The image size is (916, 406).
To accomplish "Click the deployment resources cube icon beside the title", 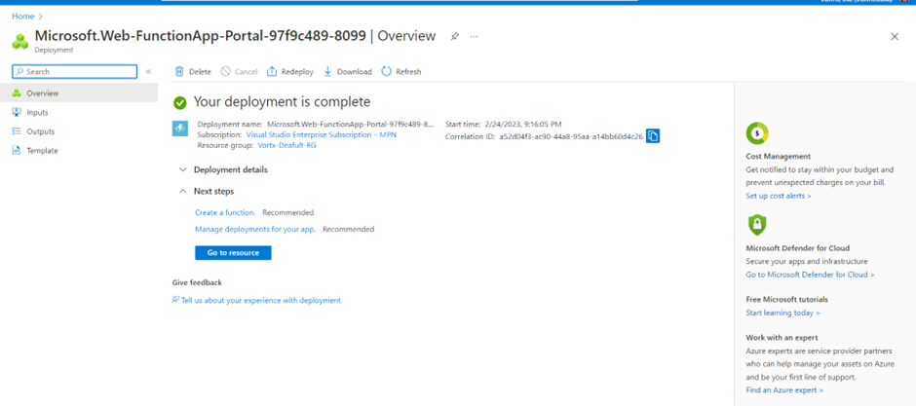I will 20,42.
